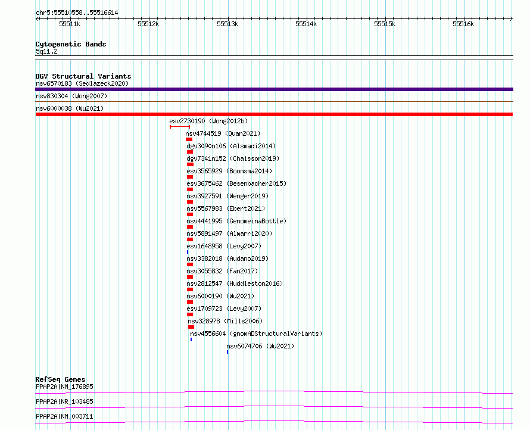This screenshot has width=530, height=430.
Task: Click the nsv328978 (Mills2006) label
Action: tap(225, 321)
